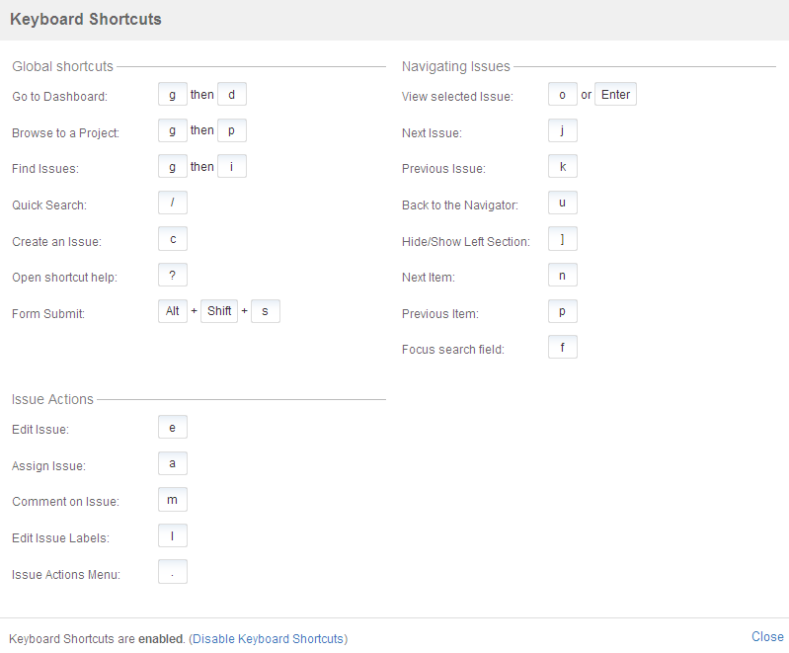Screen dimensions: 789x653
Task: Click the 'm' key for Comment on Issue
Action: tap(173, 500)
